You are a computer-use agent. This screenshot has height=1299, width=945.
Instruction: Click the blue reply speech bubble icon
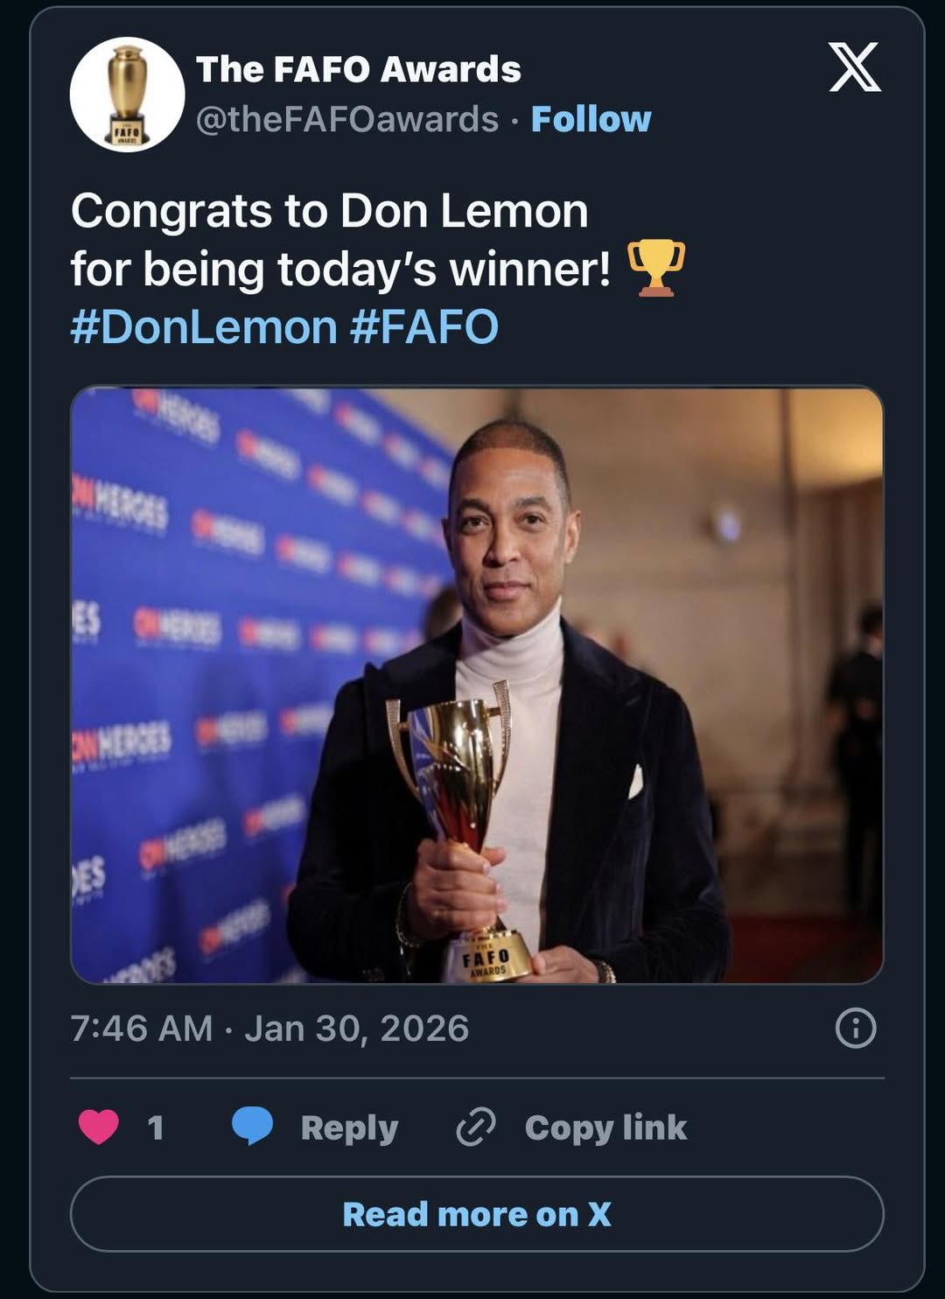(x=252, y=1127)
